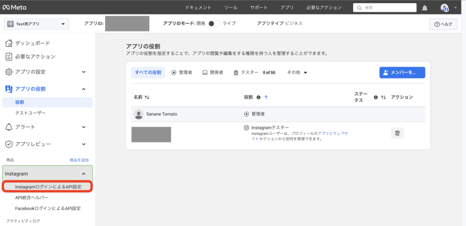Select the 管理者 tab

tap(182, 72)
